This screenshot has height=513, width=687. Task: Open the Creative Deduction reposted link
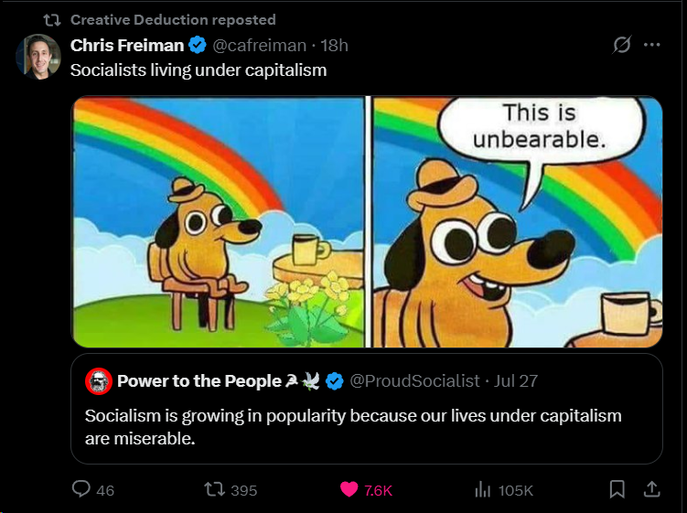pyautogui.click(x=172, y=19)
